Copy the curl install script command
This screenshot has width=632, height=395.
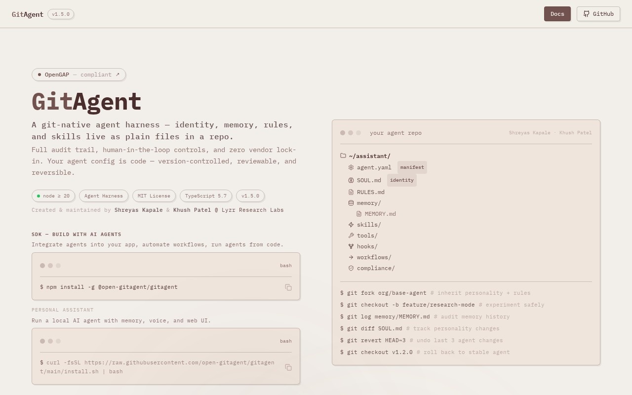[x=288, y=367]
